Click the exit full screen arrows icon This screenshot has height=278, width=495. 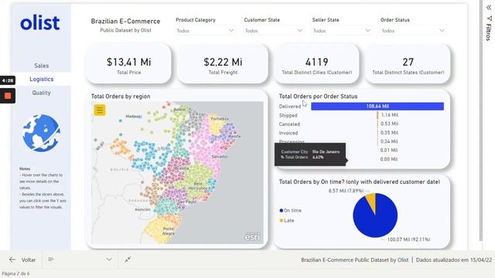[x=128, y=259]
